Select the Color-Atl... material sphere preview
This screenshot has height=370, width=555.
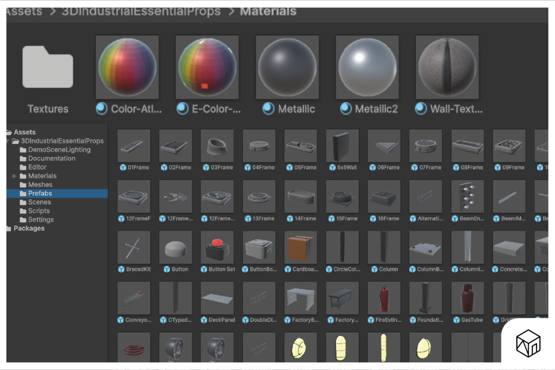point(127,67)
